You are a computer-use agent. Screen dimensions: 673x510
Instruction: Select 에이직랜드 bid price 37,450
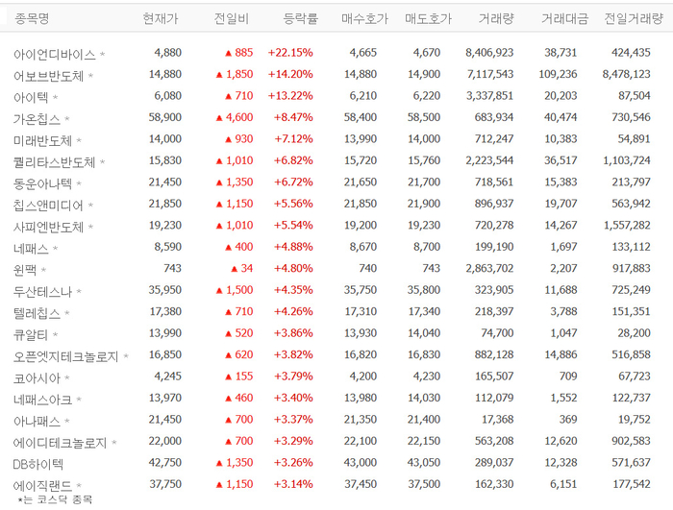(x=361, y=484)
